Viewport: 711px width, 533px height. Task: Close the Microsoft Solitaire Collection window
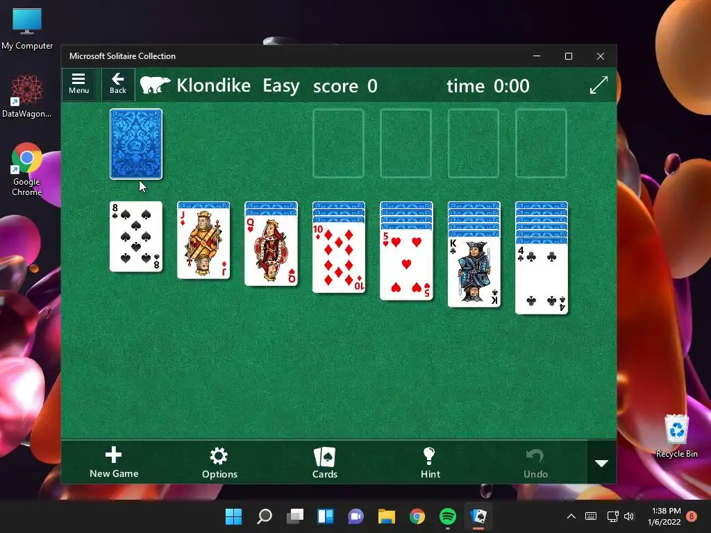pyautogui.click(x=601, y=56)
